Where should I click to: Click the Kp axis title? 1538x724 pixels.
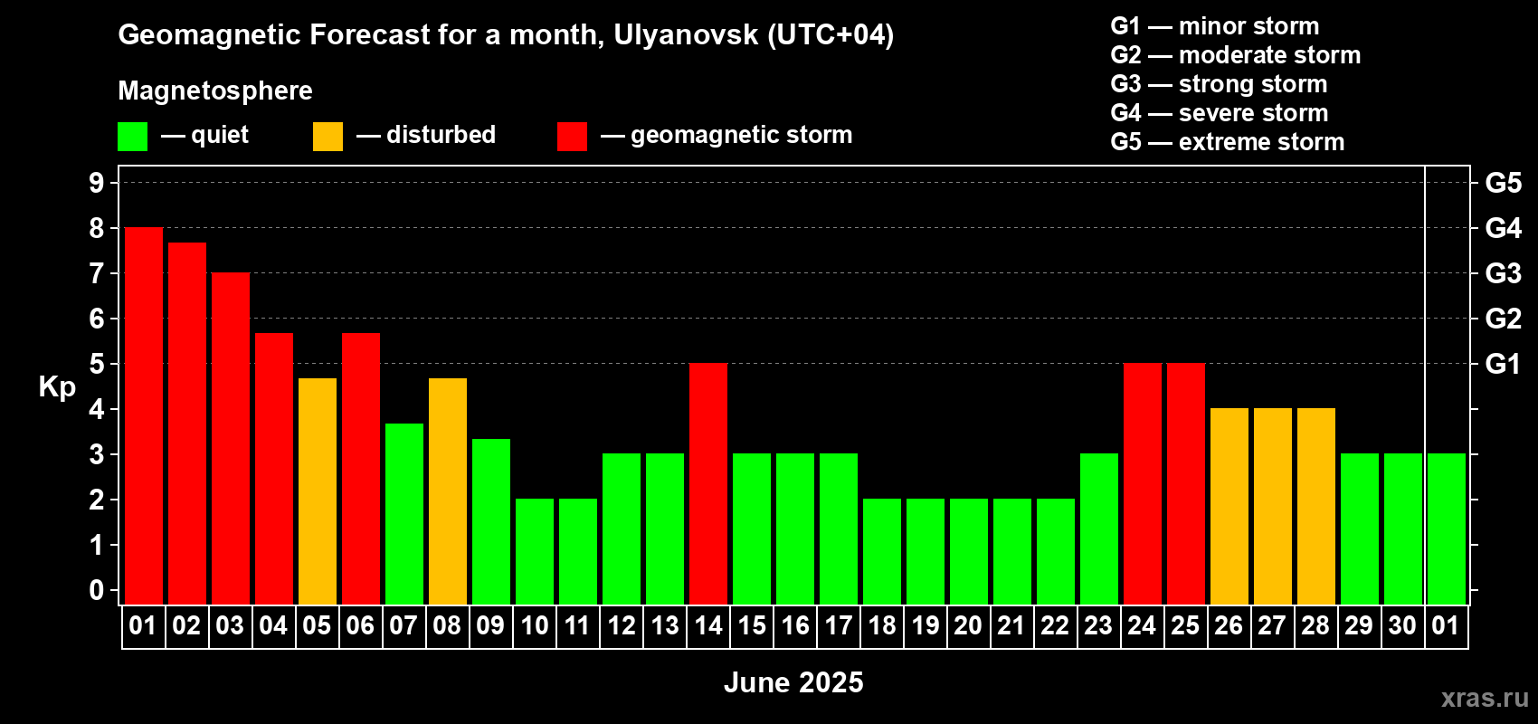click(57, 387)
